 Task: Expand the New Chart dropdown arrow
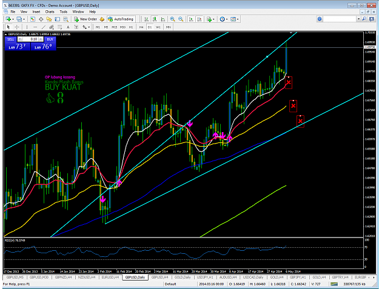tap(13, 19)
